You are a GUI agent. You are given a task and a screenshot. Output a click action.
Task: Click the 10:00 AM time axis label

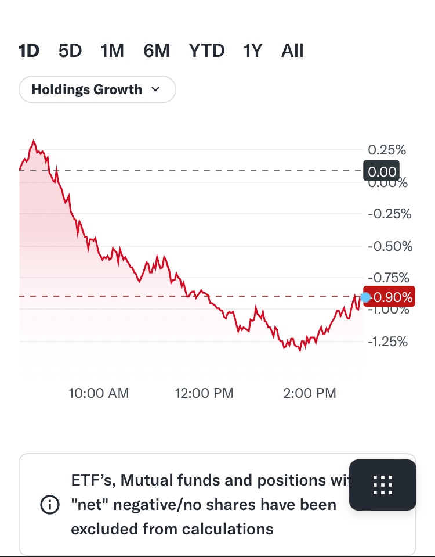[x=99, y=393]
